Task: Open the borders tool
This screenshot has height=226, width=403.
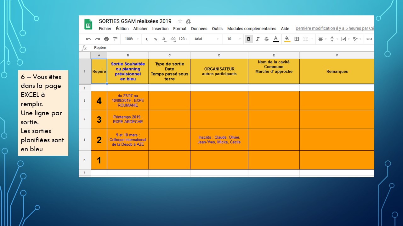Action: point(297,39)
